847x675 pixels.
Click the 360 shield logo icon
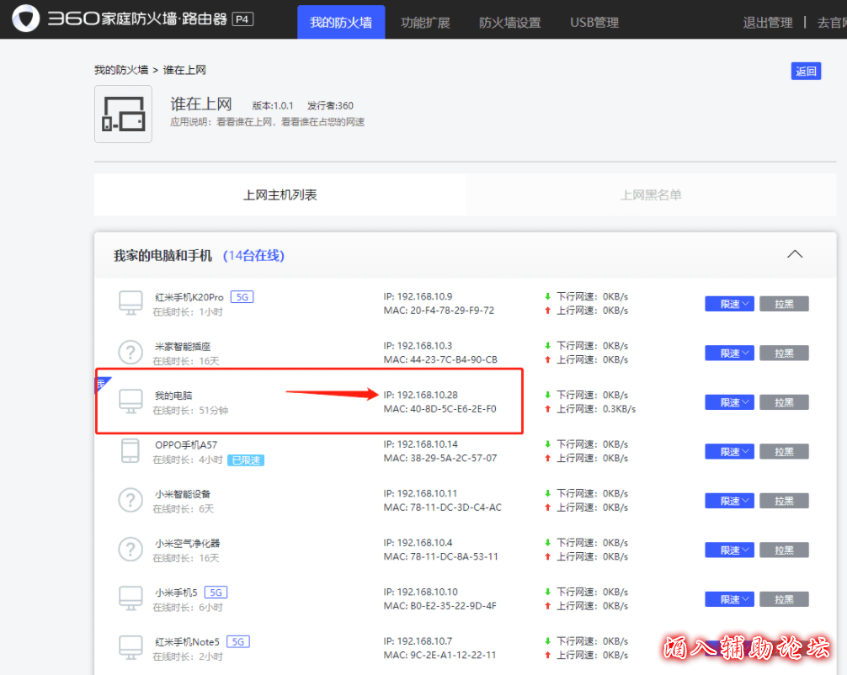[25, 19]
